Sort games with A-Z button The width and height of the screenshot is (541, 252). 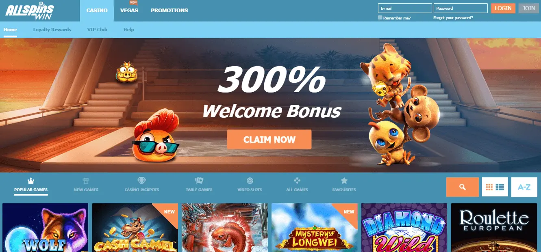point(524,187)
